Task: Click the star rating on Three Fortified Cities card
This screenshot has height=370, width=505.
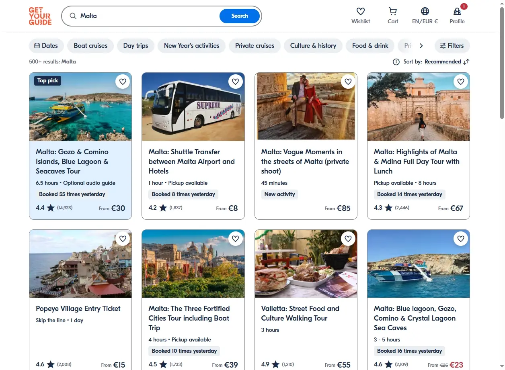Action: point(163,364)
